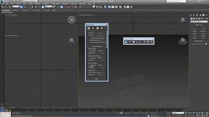Click constraint icon in MassFX Toolbar
Viewport: 209px width, 117px height.
(x=137, y=42)
